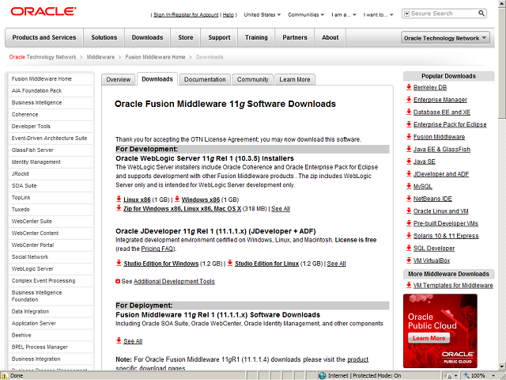Open the Overview tab
506x380 pixels.
[119, 79]
